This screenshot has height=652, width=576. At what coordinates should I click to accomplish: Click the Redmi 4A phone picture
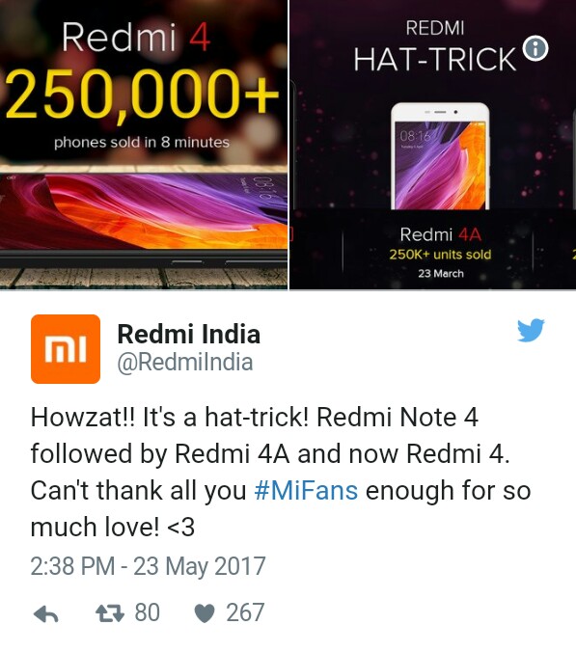coord(440,156)
